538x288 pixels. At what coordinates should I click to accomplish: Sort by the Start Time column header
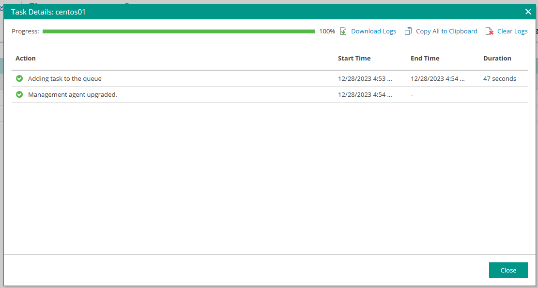click(354, 58)
